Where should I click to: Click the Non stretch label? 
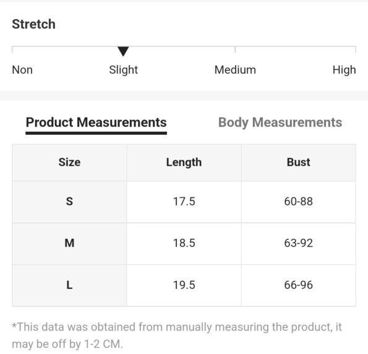coord(22,70)
